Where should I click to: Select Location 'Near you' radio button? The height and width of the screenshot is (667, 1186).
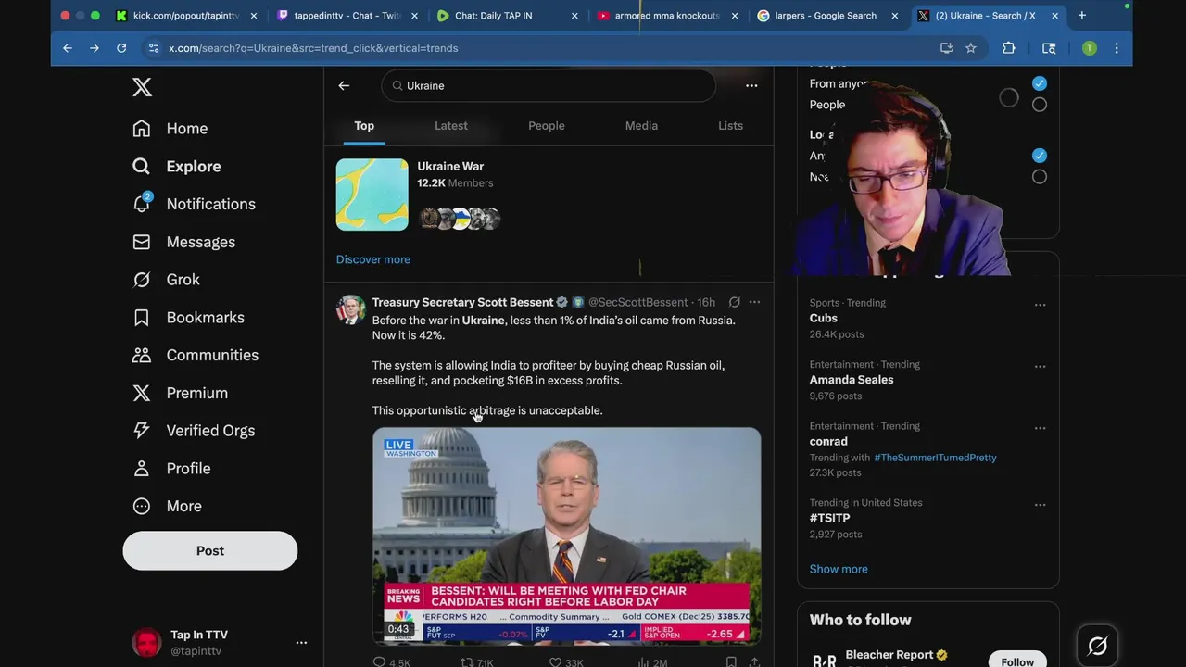[x=1040, y=177]
